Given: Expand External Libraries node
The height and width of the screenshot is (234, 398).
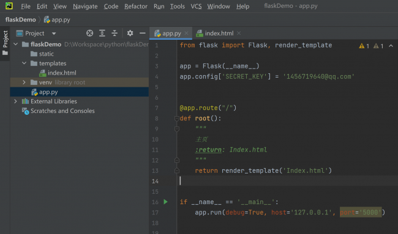Looking at the screenshot, I should (15, 101).
